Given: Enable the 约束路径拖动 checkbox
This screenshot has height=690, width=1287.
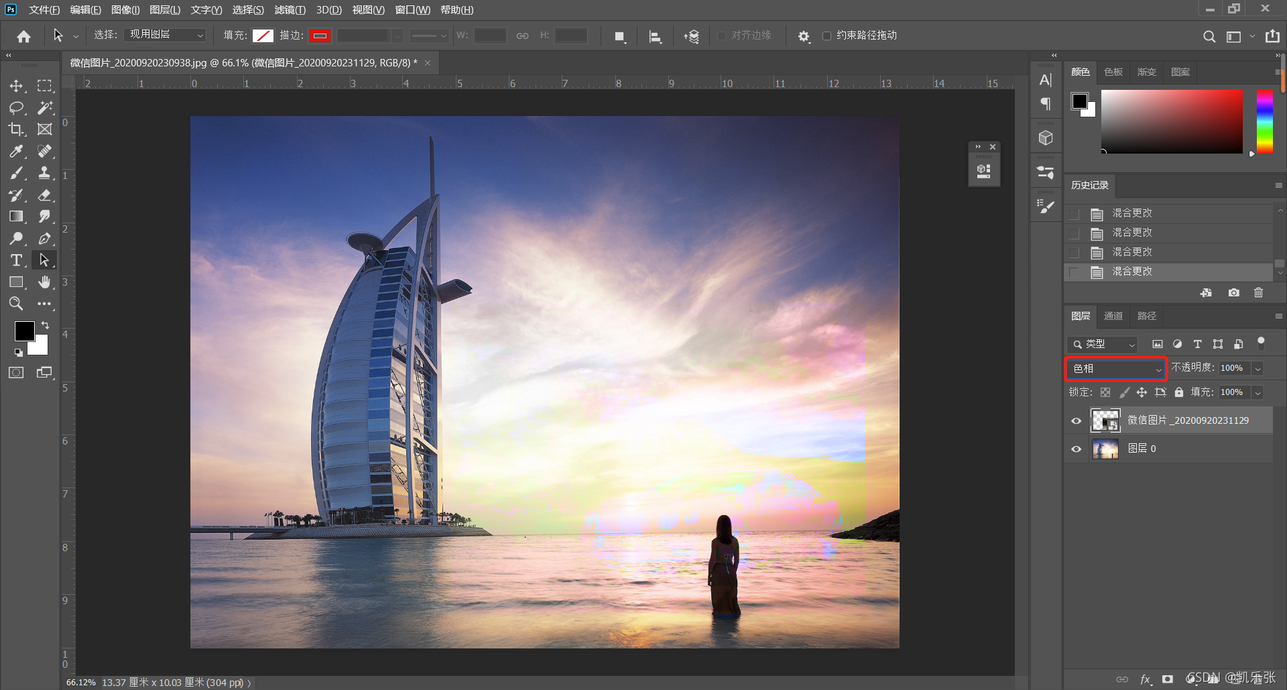Looking at the screenshot, I should tap(826, 36).
